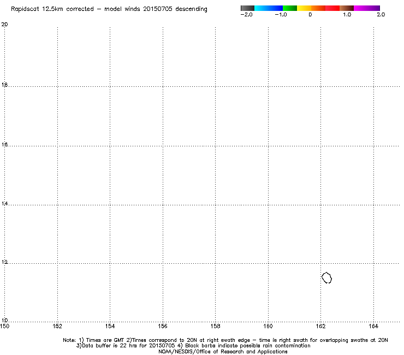
Task: Click the latitude label "14"
Action: coord(4,204)
